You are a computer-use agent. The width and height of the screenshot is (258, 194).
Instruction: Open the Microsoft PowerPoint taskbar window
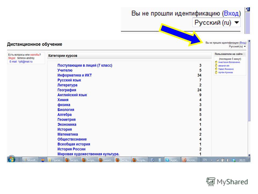click(189, 160)
